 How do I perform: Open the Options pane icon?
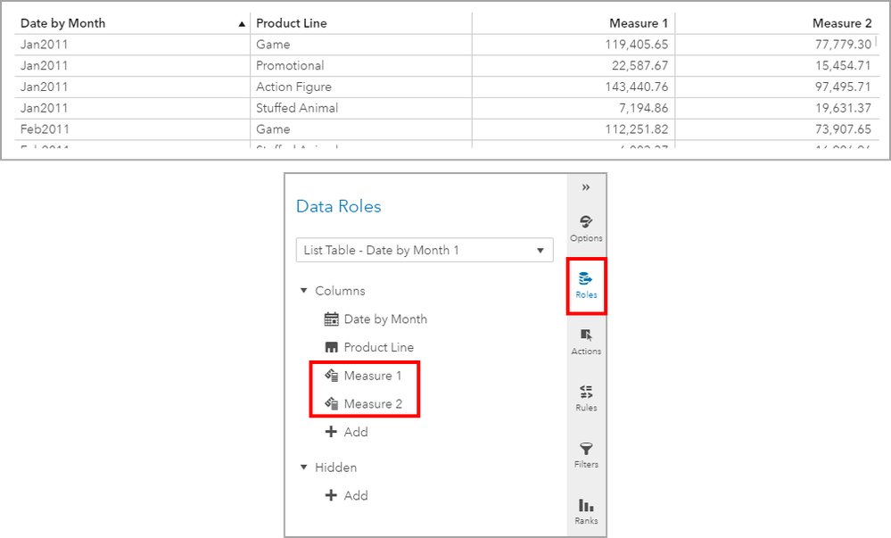(x=586, y=227)
